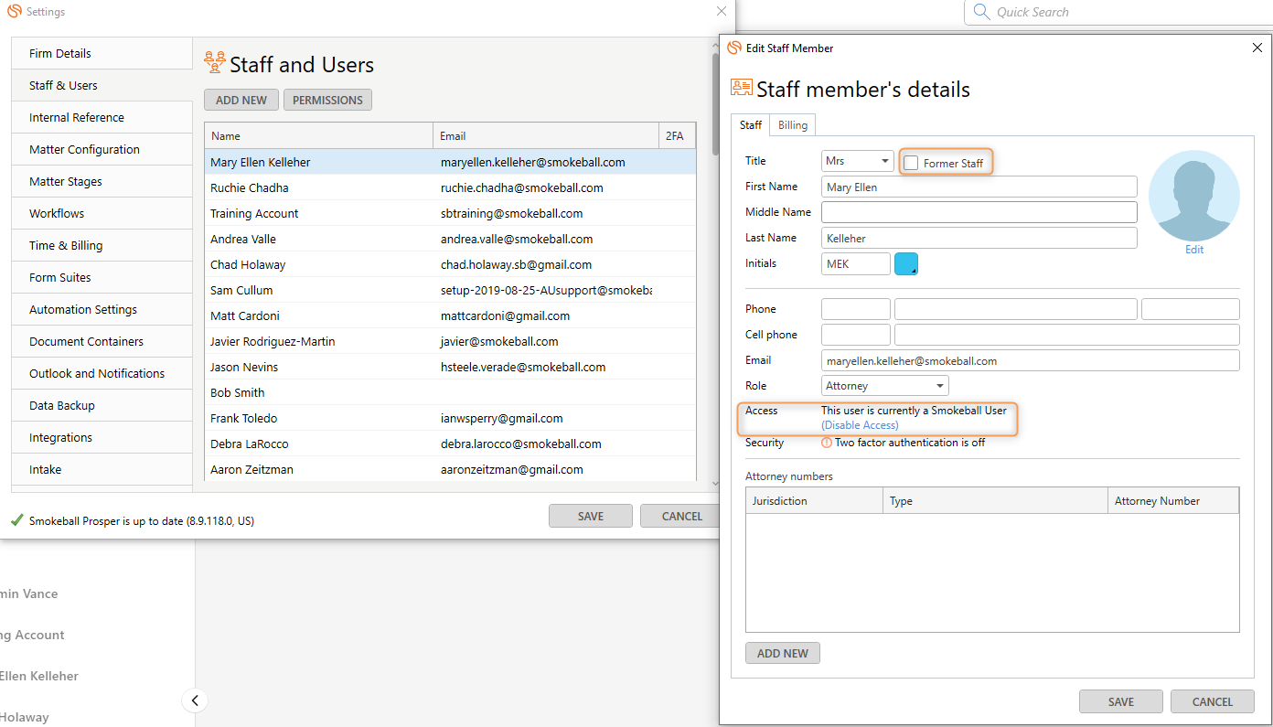The width and height of the screenshot is (1273, 727).
Task: Click the Edit link under the avatar
Action: (x=1194, y=250)
